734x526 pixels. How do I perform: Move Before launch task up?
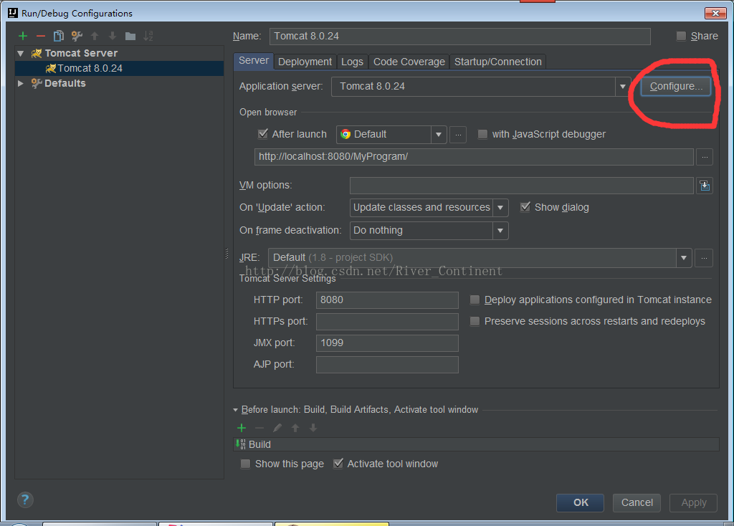coord(295,428)
